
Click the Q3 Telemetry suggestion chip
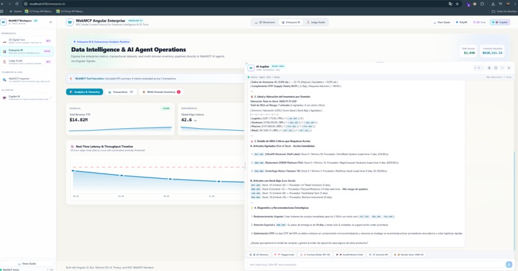coord(259,255)
